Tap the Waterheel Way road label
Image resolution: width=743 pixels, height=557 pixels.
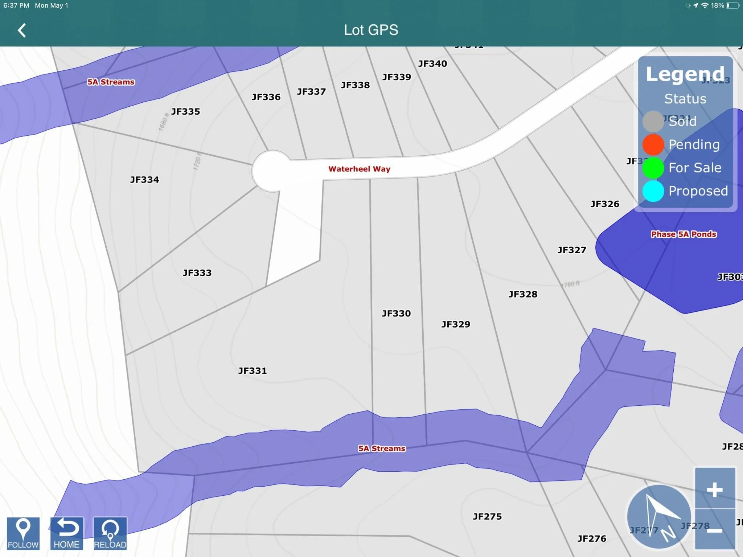tap(359, 169)
